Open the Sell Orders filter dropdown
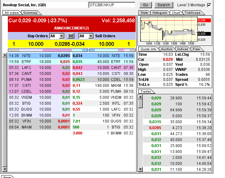The height and width of the screenshot is (178, 225). 86,36
